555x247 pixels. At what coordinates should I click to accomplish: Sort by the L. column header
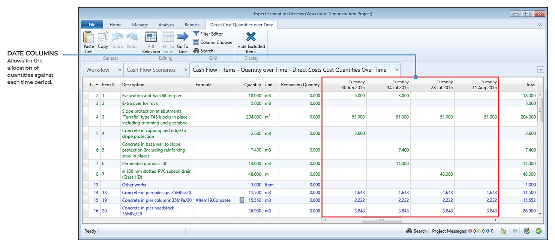pyautogui.click(x=94, y=85)
